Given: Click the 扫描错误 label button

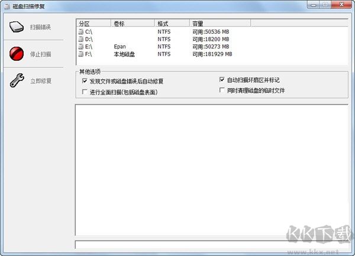Looking at the screenshot, I should [40, 27].
